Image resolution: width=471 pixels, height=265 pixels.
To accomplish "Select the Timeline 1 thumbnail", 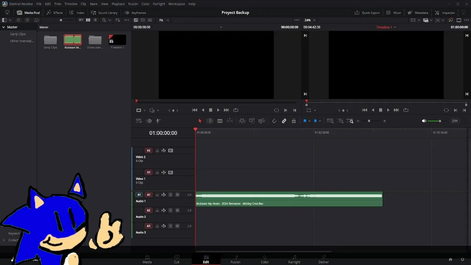I will click(x=117, y=40).
